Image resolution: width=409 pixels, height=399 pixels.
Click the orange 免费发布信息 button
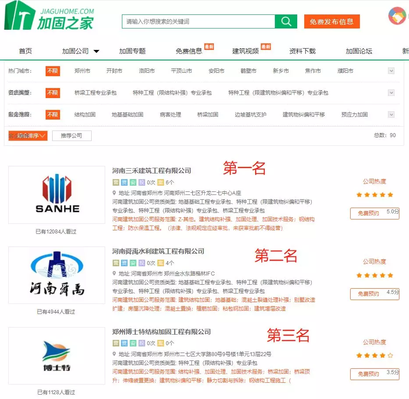(331, 21)
